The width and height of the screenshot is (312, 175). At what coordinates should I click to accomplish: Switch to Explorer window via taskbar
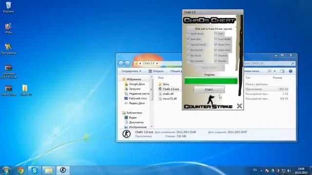[x=49, y=171]
